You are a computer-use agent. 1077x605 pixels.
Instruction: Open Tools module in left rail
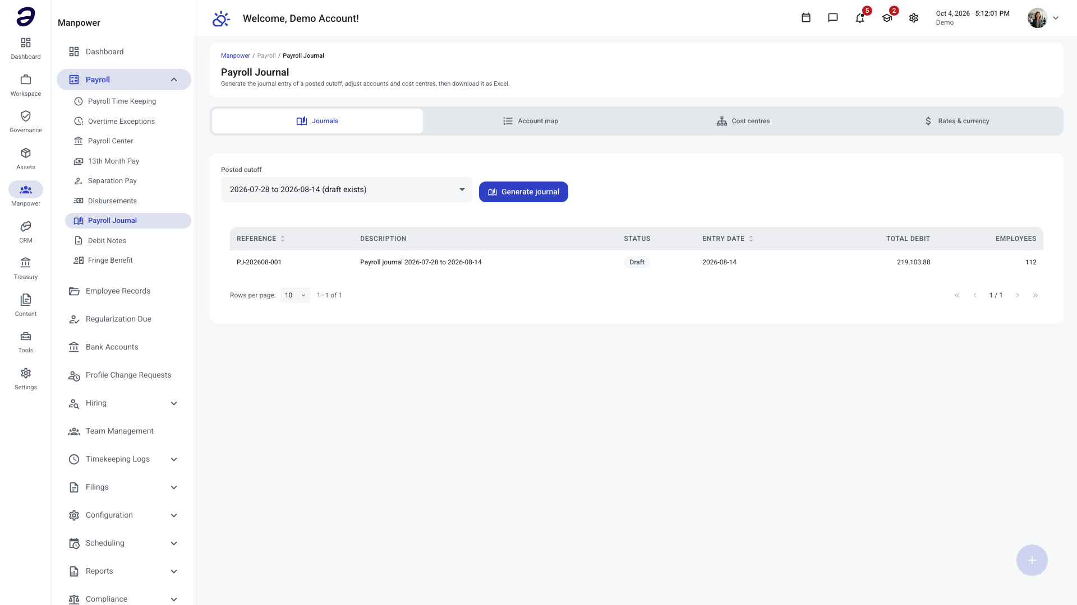(x=26, y=342)
